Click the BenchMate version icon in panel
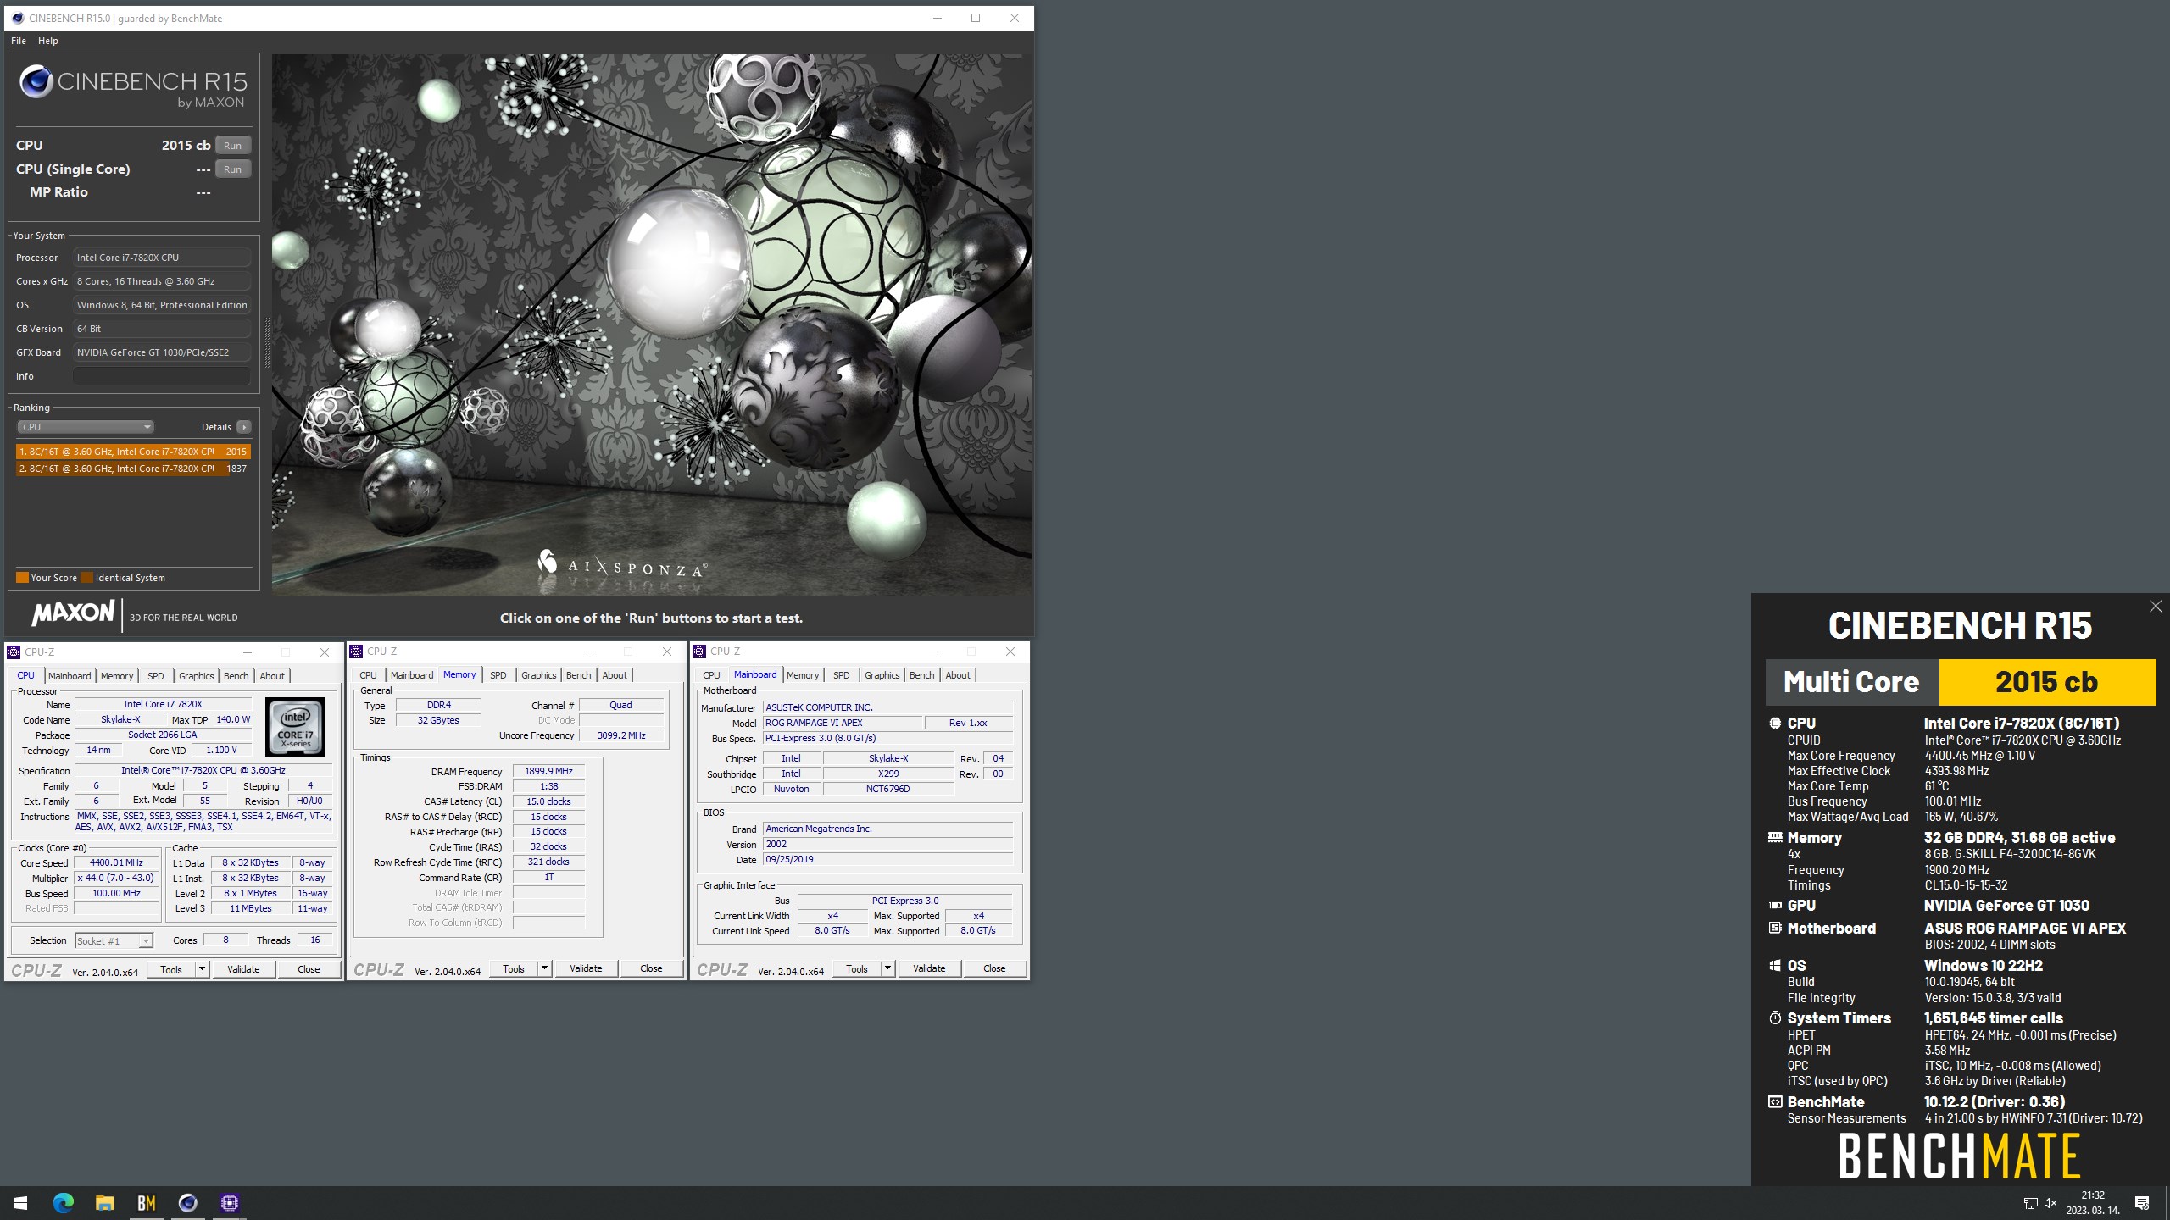The height and width of the screenshot is (1220, 2170). [1775, 1102]
